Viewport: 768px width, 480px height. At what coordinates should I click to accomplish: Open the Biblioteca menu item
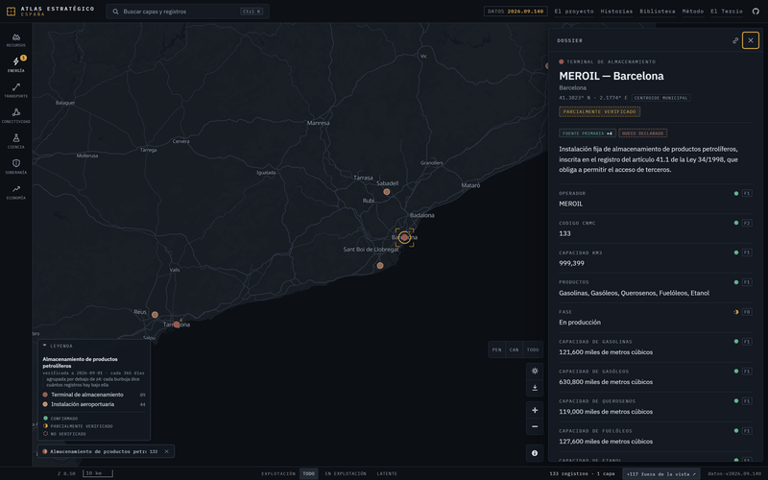tap(657, 12)
